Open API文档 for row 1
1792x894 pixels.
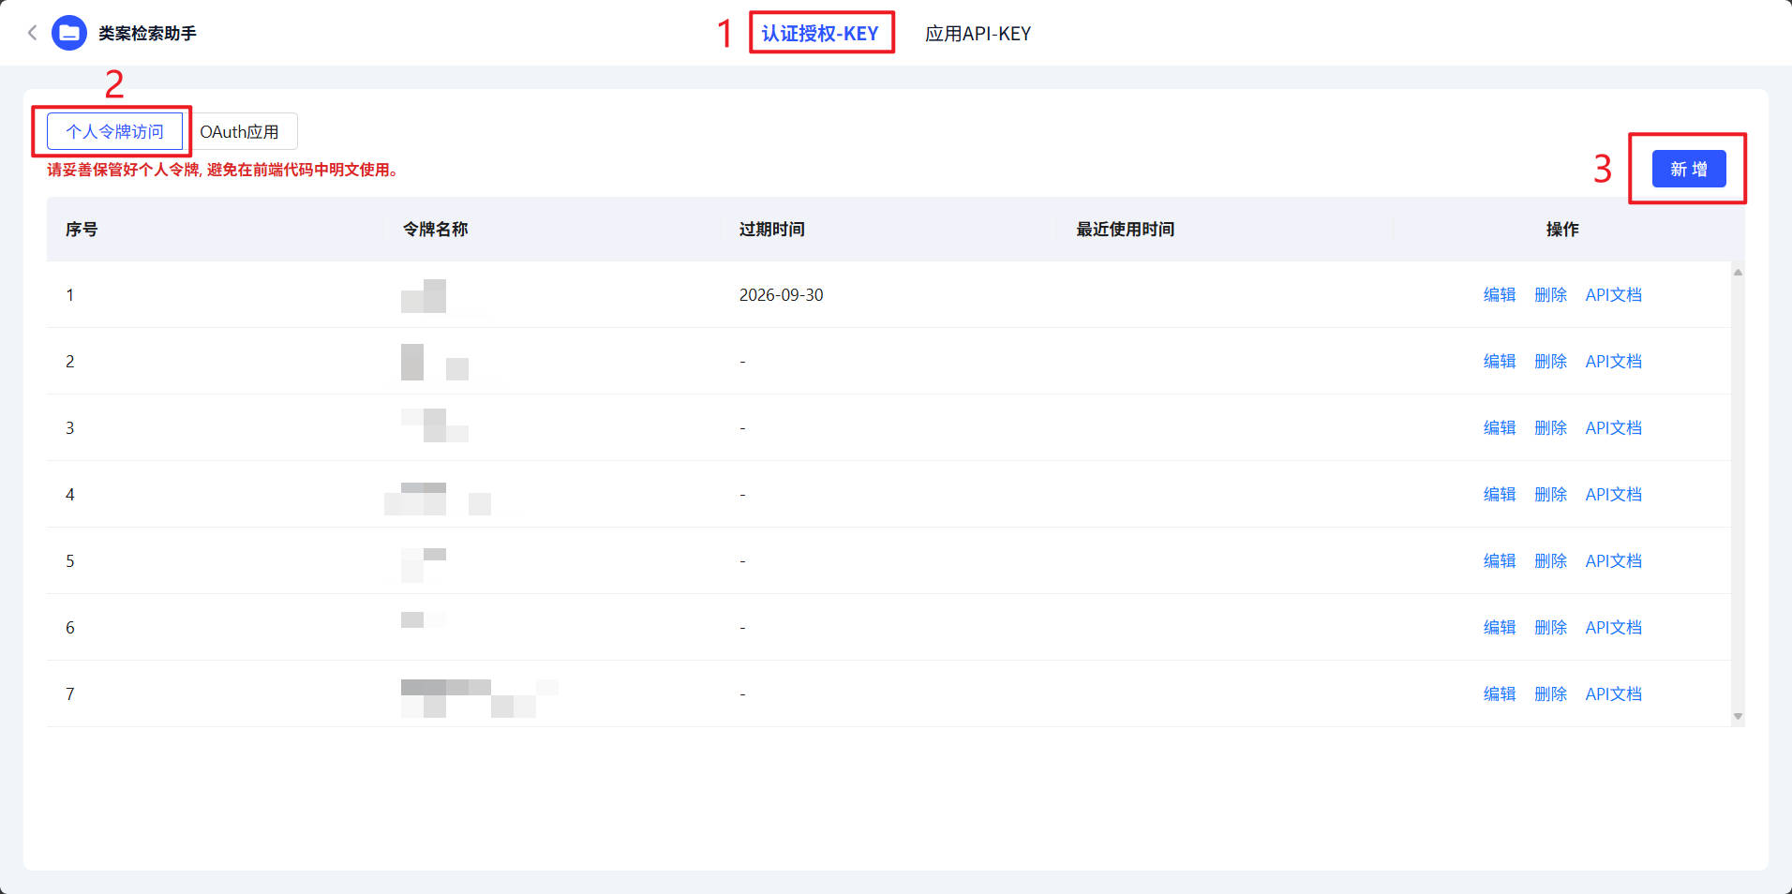tap(1614, 294)
